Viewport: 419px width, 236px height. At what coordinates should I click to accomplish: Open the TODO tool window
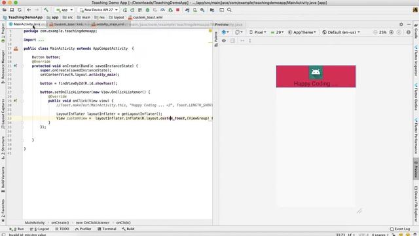62,229
